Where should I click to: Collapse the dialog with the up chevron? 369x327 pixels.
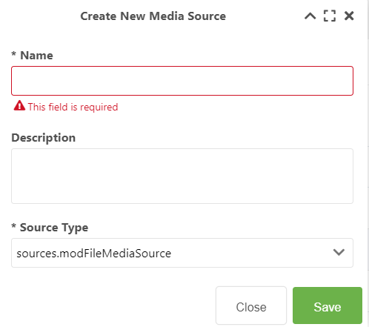pos(310,16)
